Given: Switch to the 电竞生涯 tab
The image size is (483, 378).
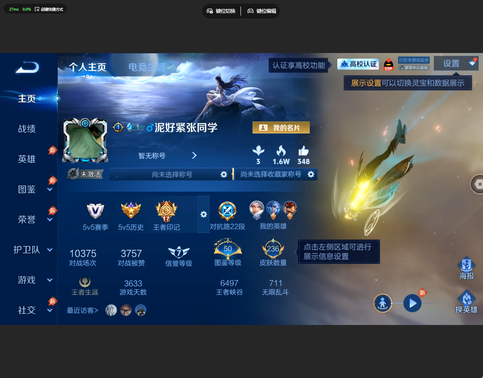Looking at the screenshot, I should (x=147, y=67).
